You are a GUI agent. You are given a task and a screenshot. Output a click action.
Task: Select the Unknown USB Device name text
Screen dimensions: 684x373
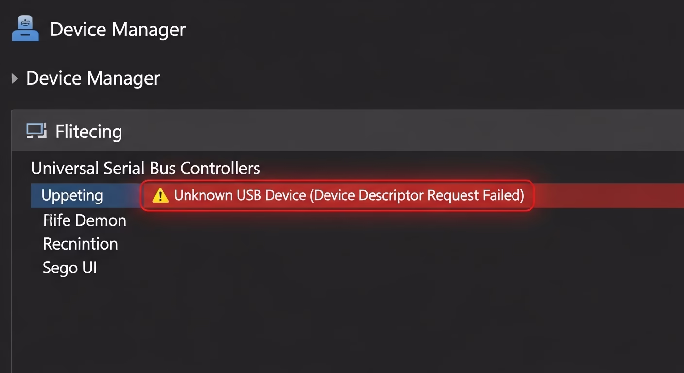[x=239, y=195]
